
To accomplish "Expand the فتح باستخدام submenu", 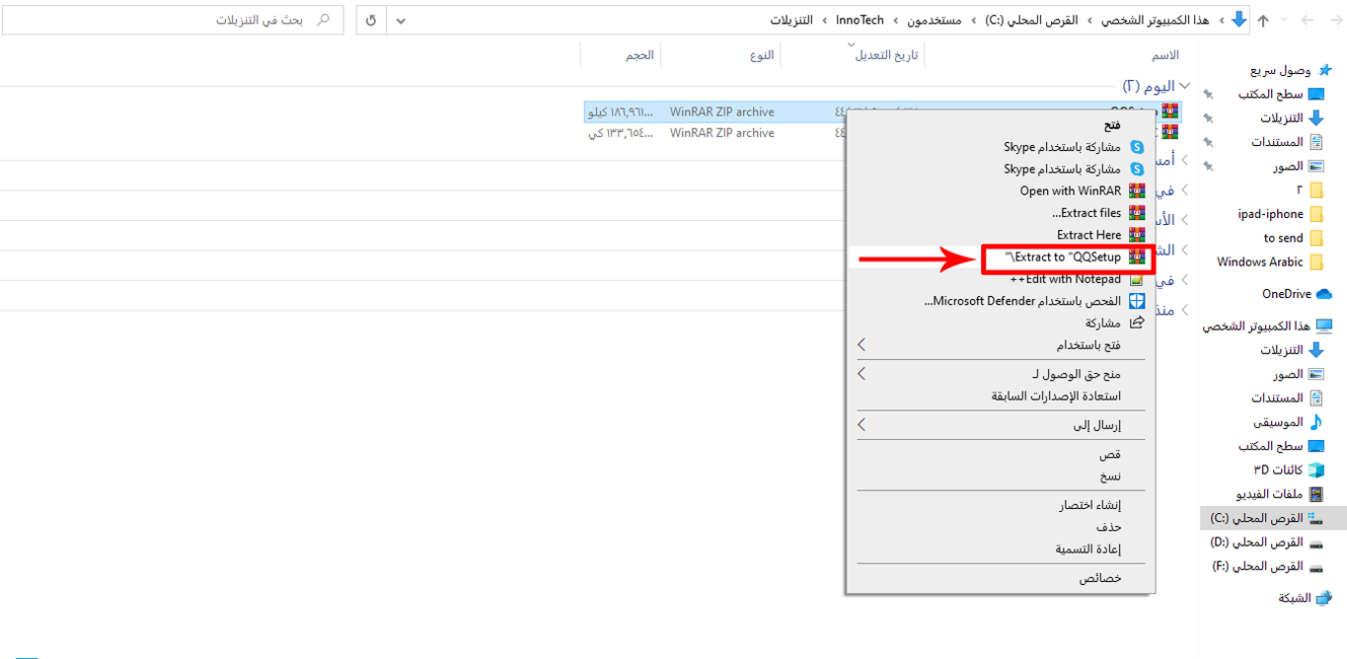I will coord(861,345).
